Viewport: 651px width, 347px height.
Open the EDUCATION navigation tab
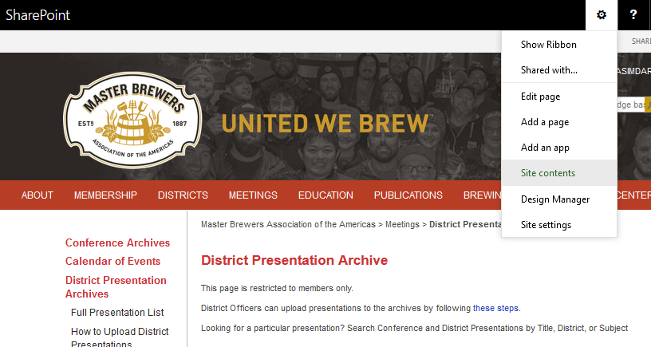tap(325, 195)
